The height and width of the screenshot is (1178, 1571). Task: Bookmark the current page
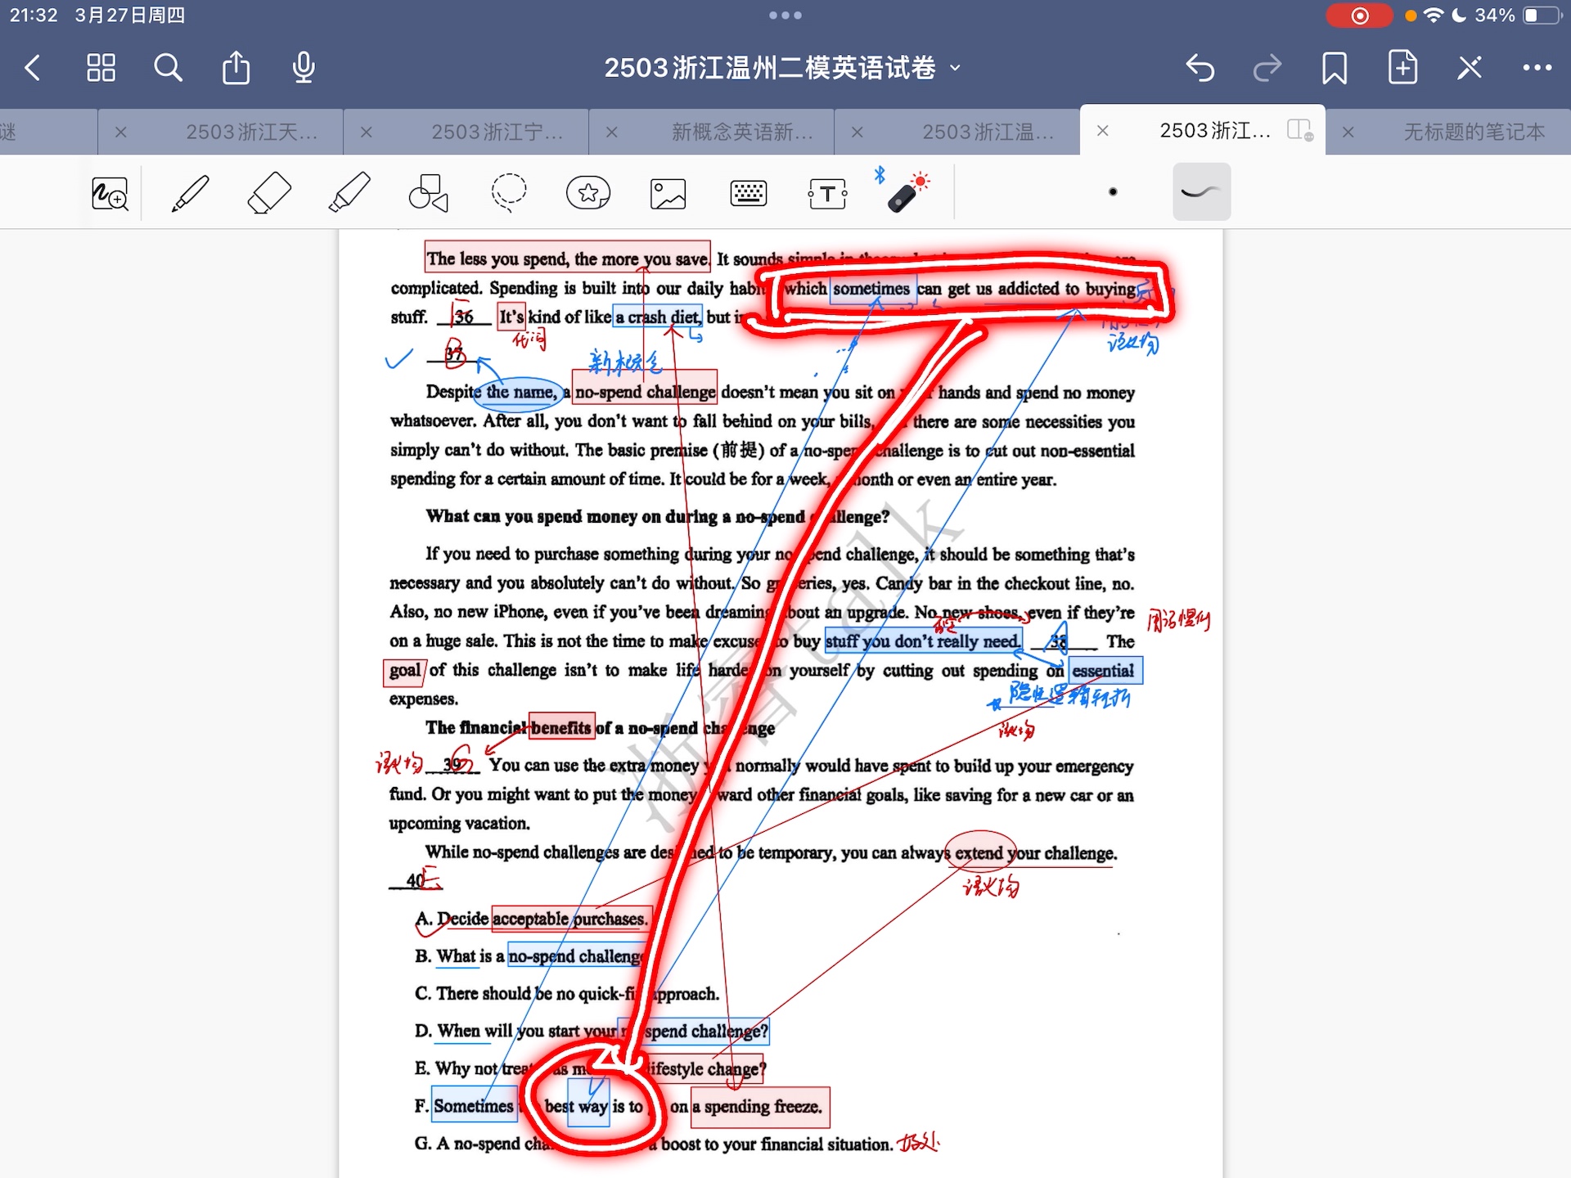[1335, 68]
